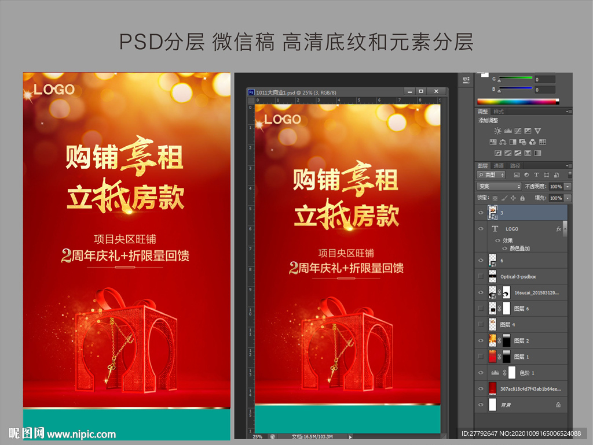Add a Color Balance adjustment (scales icon)
Viewport: 593px width, 445px height.
coord(503,142)
